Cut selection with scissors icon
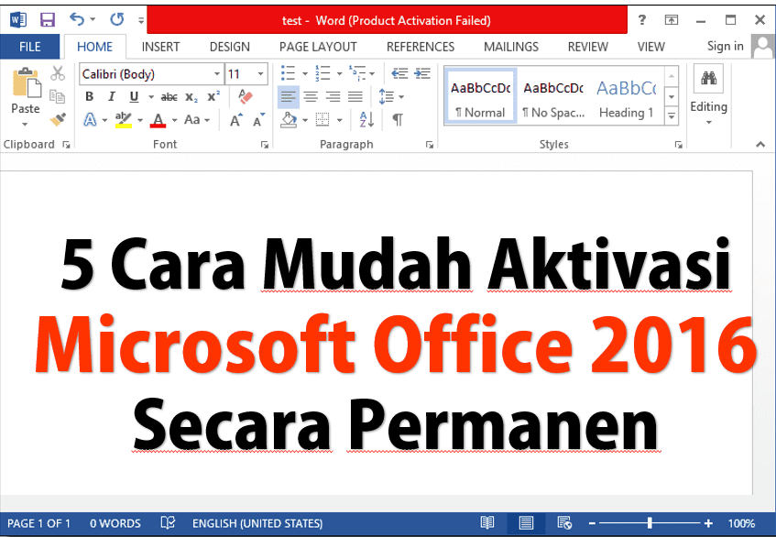This screenshot has width=776, height=537. tap(58, 73)
